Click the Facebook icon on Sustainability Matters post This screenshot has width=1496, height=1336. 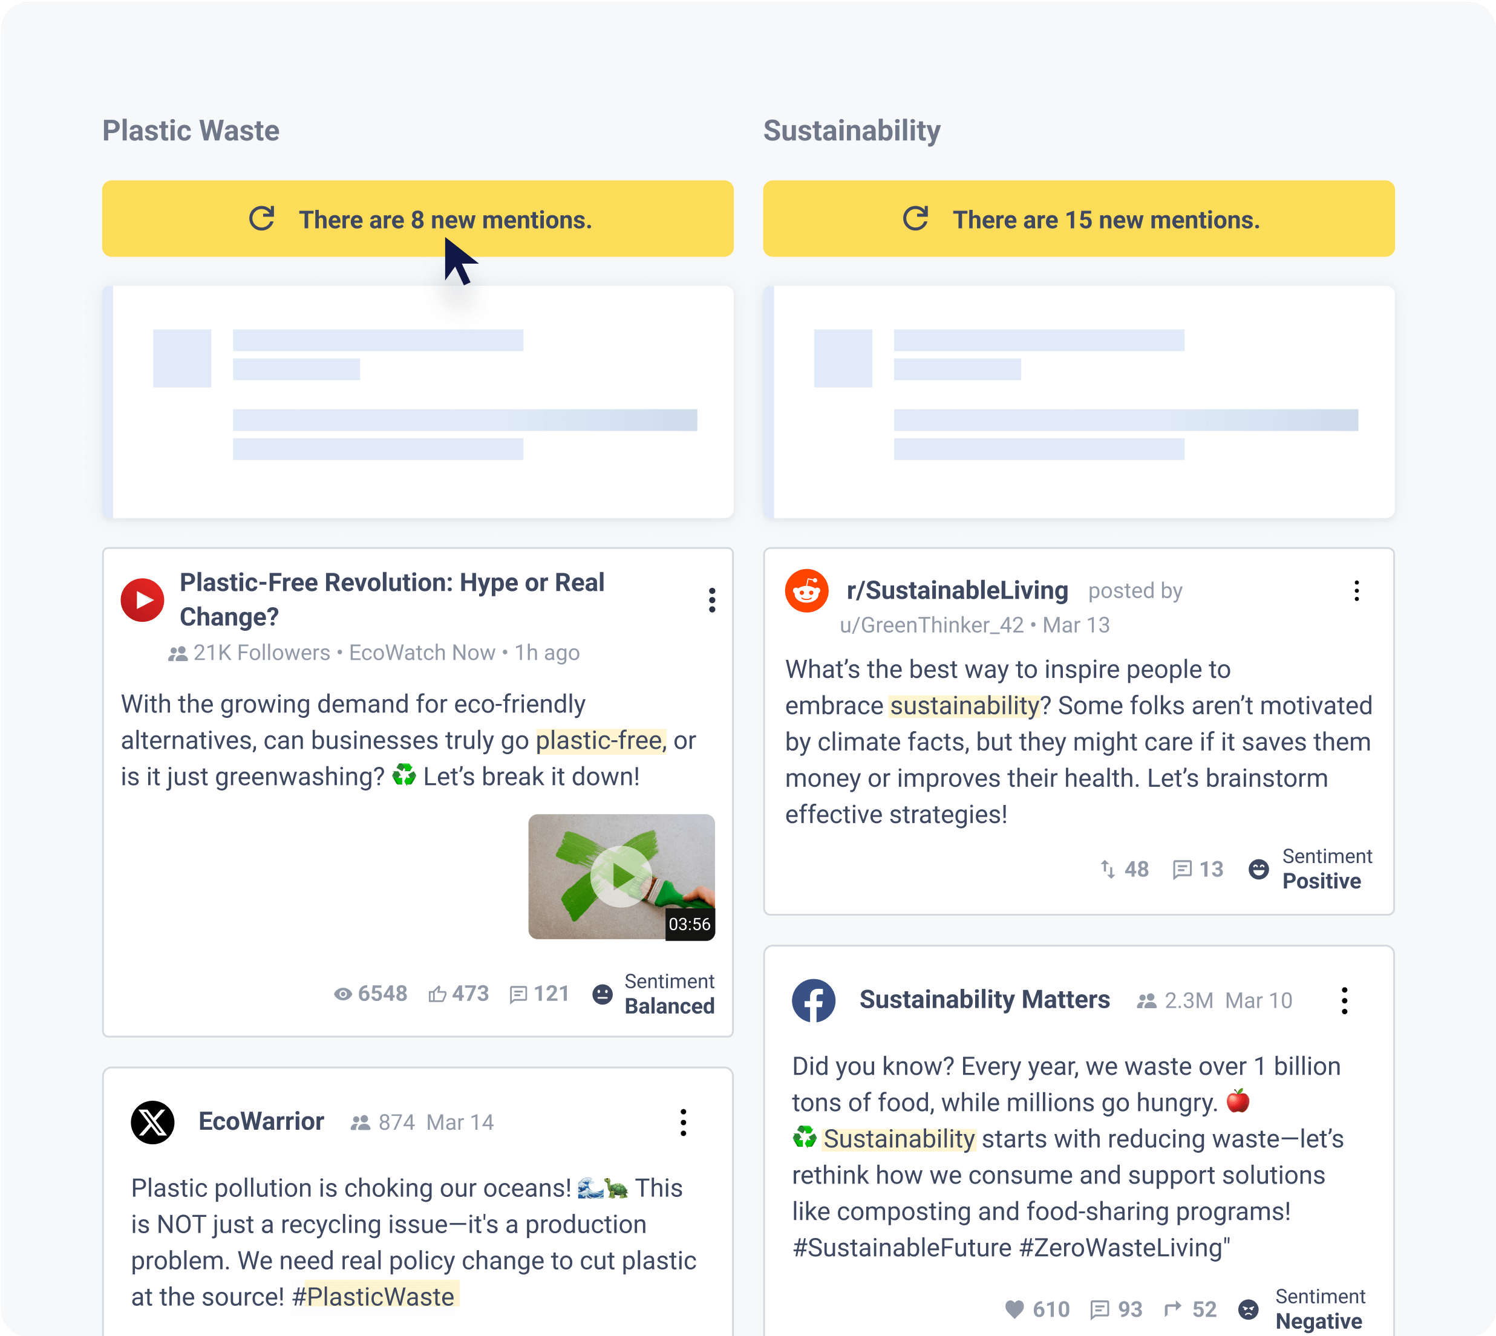813,1000
